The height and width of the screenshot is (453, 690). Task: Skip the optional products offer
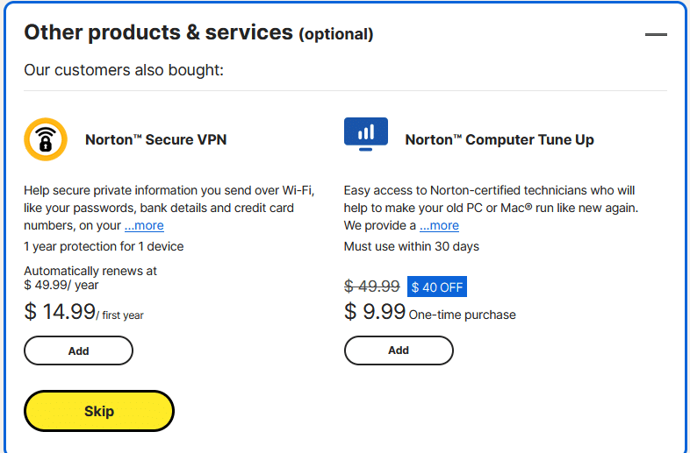pos(99,411)
